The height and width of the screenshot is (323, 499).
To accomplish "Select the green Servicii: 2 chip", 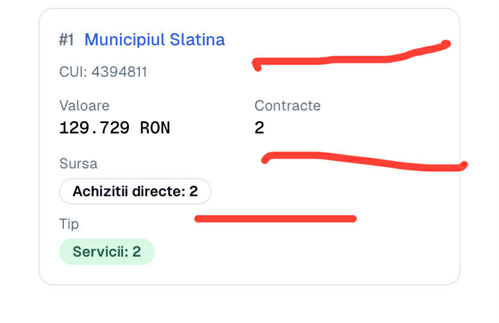I will [107, 252].
